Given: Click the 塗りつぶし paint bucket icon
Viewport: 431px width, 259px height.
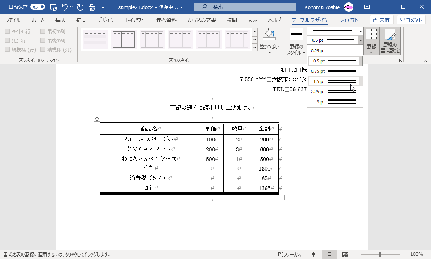Looking at the screenshot, I should (269, 35).
